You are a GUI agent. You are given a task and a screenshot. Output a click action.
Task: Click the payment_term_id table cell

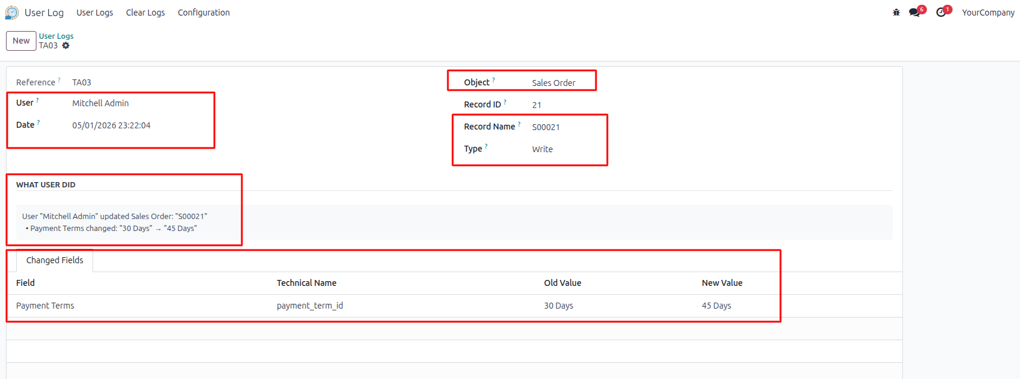[310, 306]
